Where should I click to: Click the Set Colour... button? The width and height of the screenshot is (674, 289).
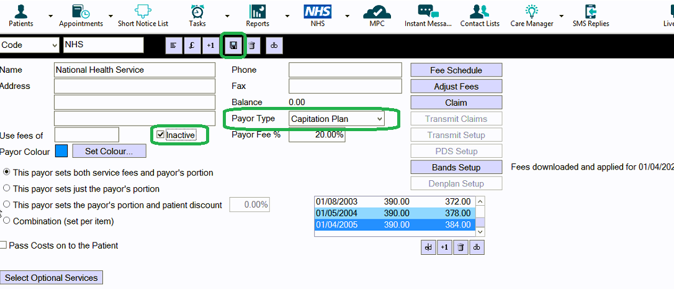[x=109, y=151]
